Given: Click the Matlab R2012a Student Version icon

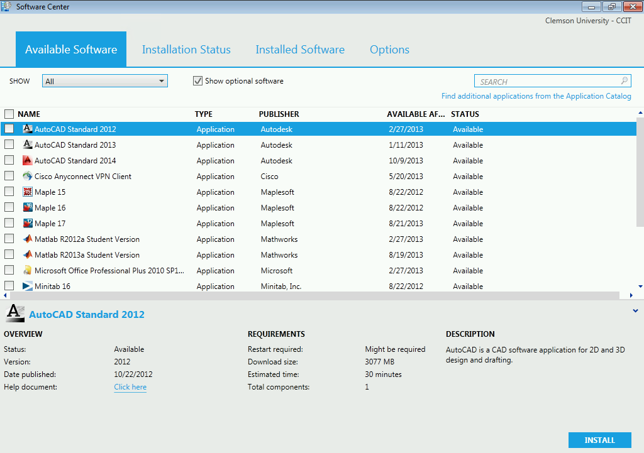Looking at the screenshot, I should click(x=28, y=239).
